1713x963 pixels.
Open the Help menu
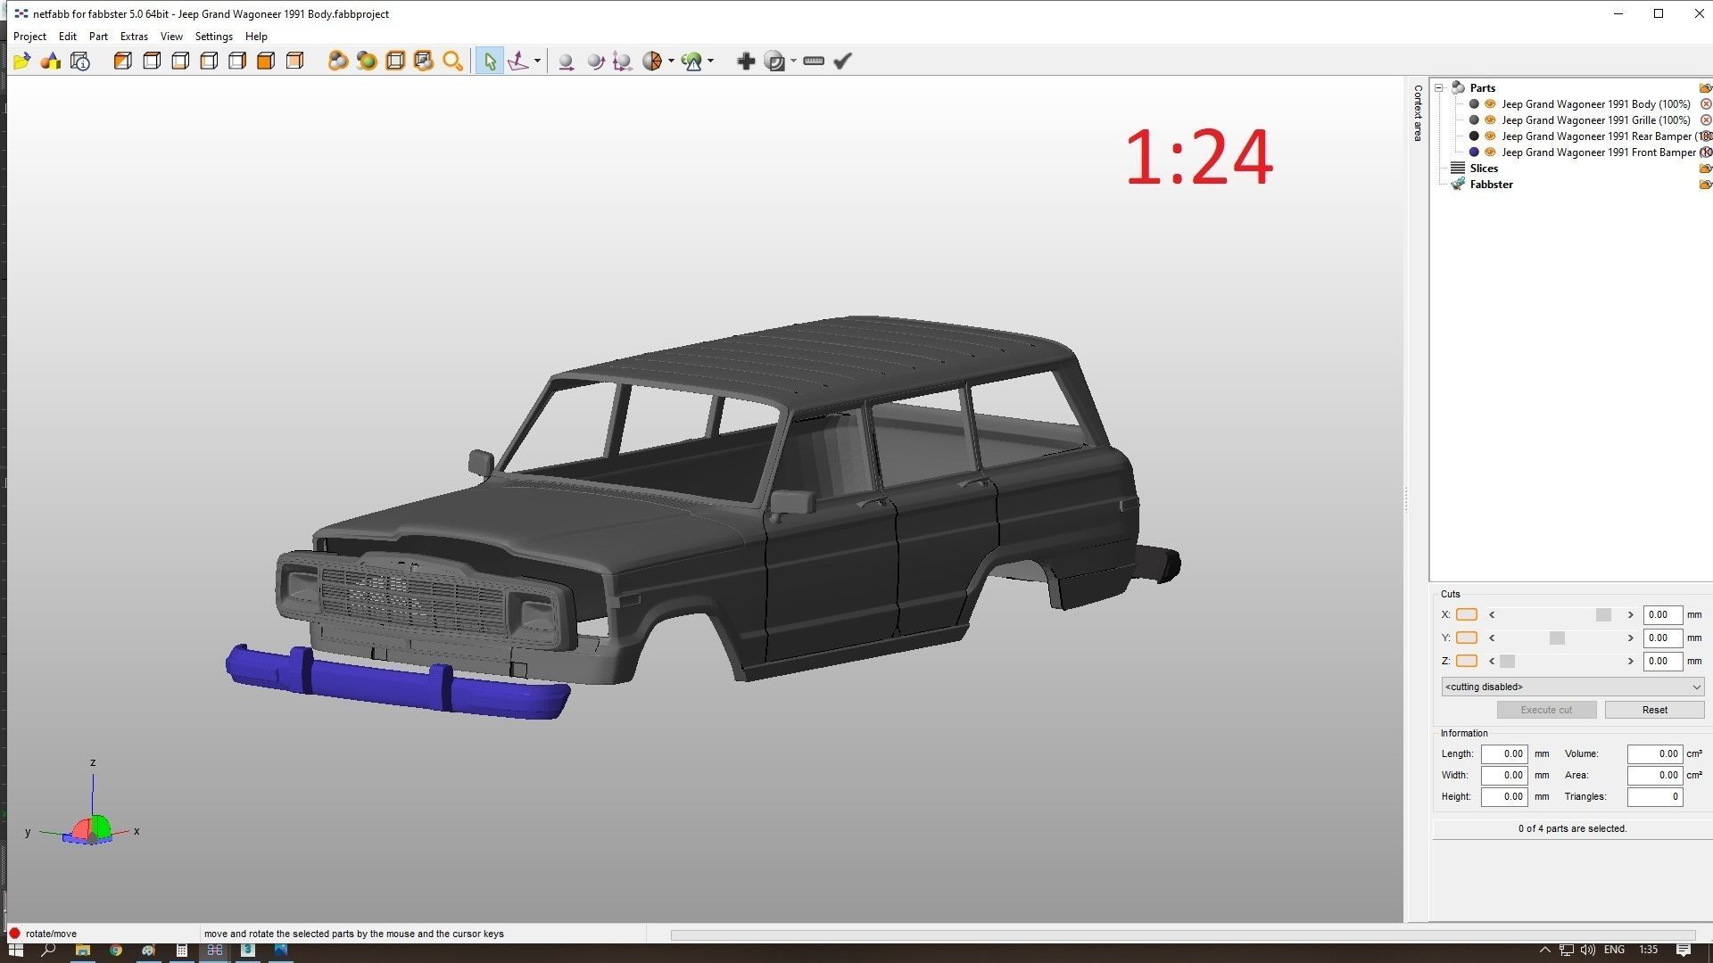256,37
